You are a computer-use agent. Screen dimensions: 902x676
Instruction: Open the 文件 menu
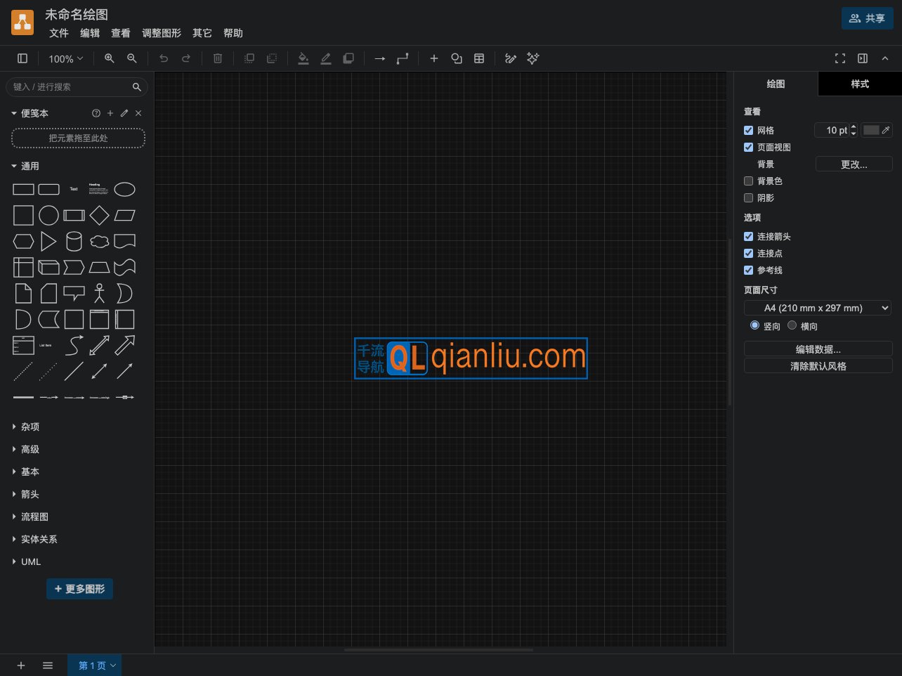[x=58, y=33]
